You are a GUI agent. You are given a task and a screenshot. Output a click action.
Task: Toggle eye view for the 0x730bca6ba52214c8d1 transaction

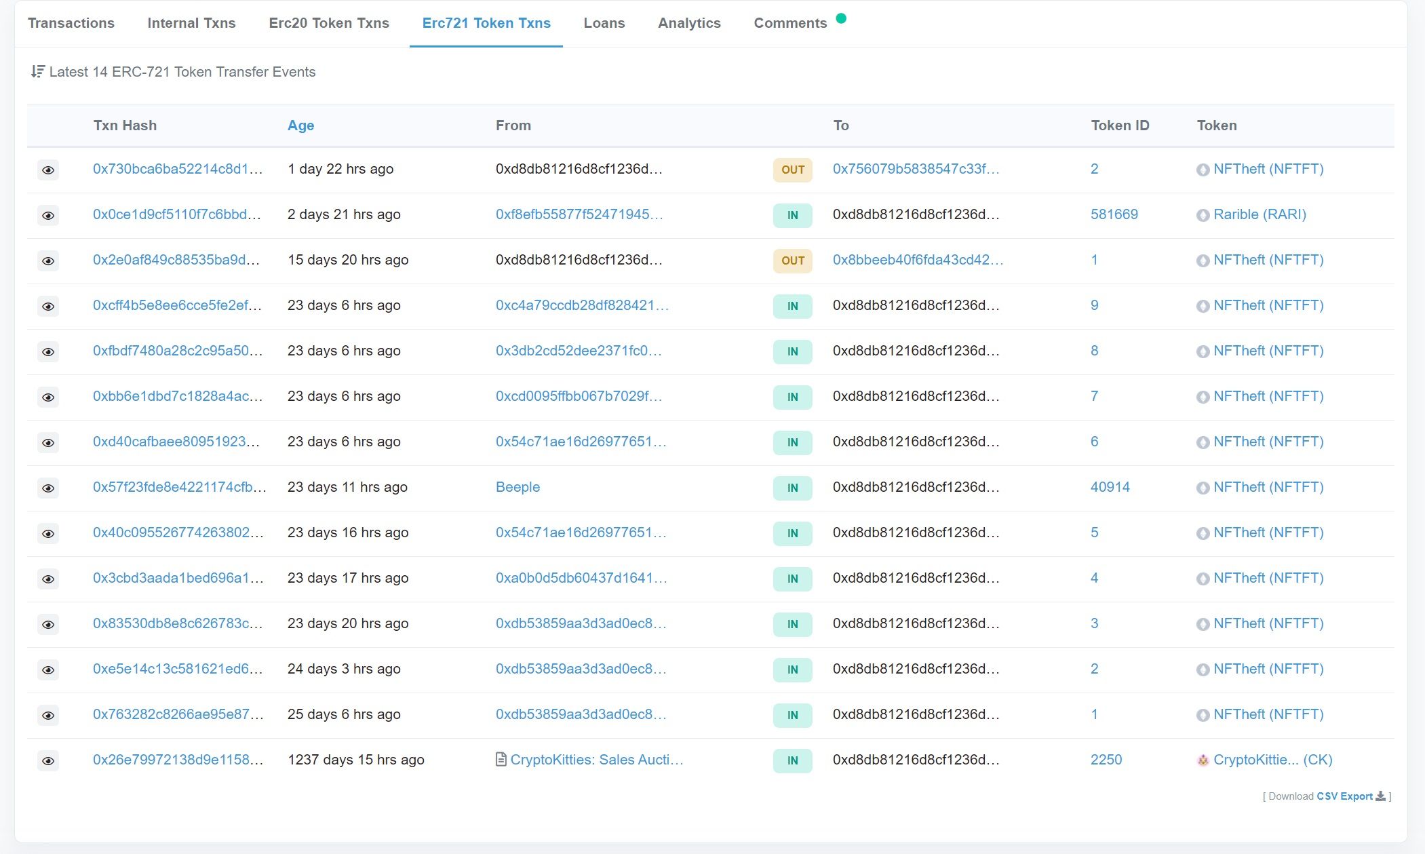click(48, 170)
